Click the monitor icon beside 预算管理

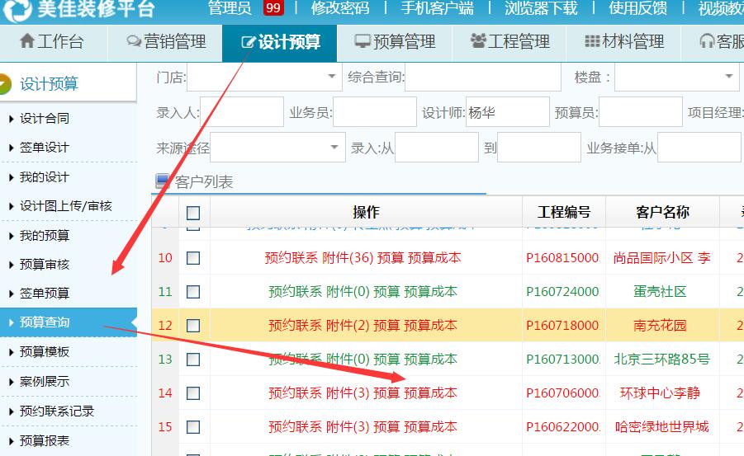click(x=362, y=42)
